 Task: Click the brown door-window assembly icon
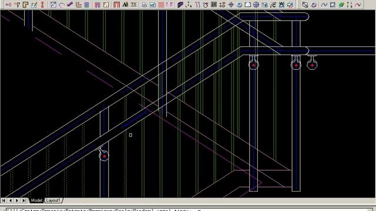[x=116, y=5]
